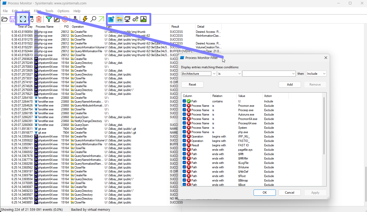Toggle Show Network Activity icon
The height and width of the screenshot is (212, 367).
[127, 19]
